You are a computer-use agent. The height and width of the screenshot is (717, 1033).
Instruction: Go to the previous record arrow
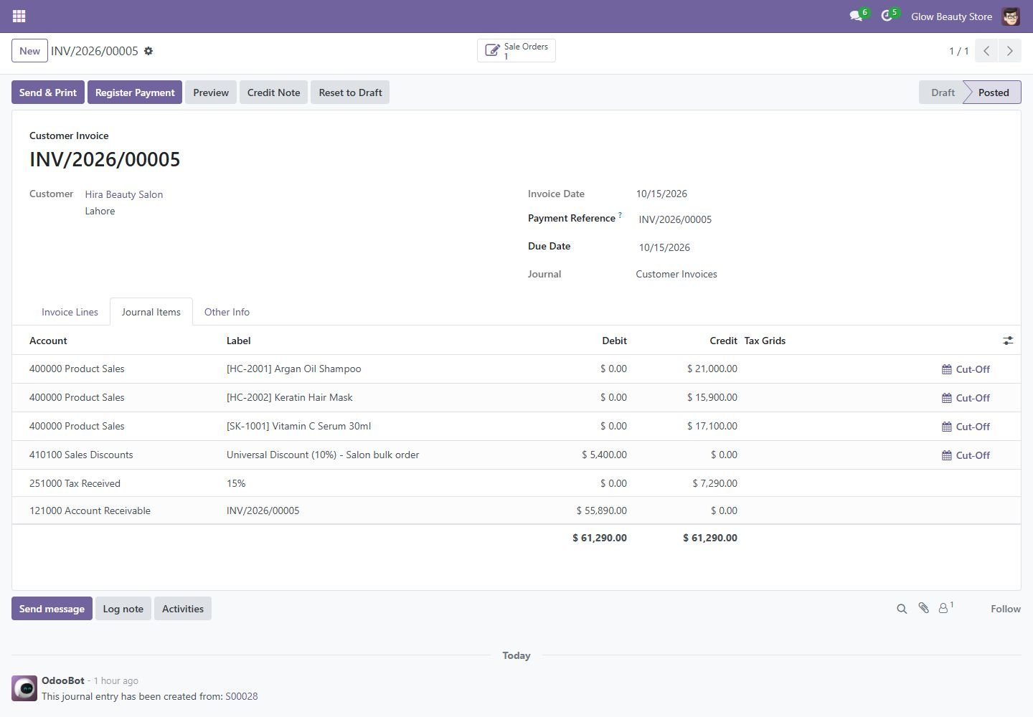pyautogui.click(x=987, y=51)
